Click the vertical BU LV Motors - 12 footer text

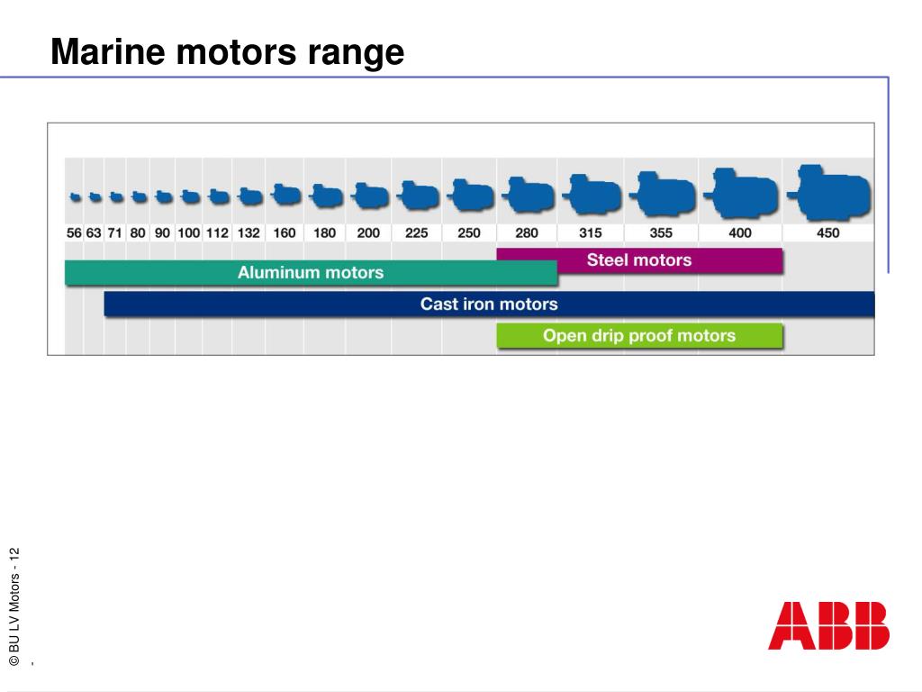click(14, 606)
